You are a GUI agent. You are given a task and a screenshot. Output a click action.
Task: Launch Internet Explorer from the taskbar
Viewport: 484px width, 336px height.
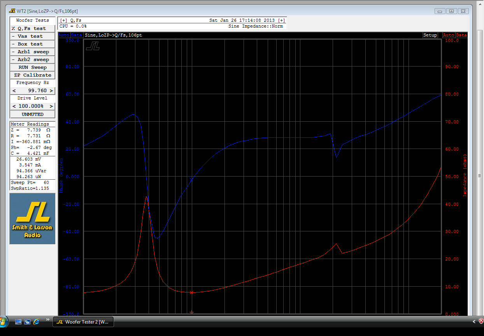pyautogui.click(x=37, y=322)
